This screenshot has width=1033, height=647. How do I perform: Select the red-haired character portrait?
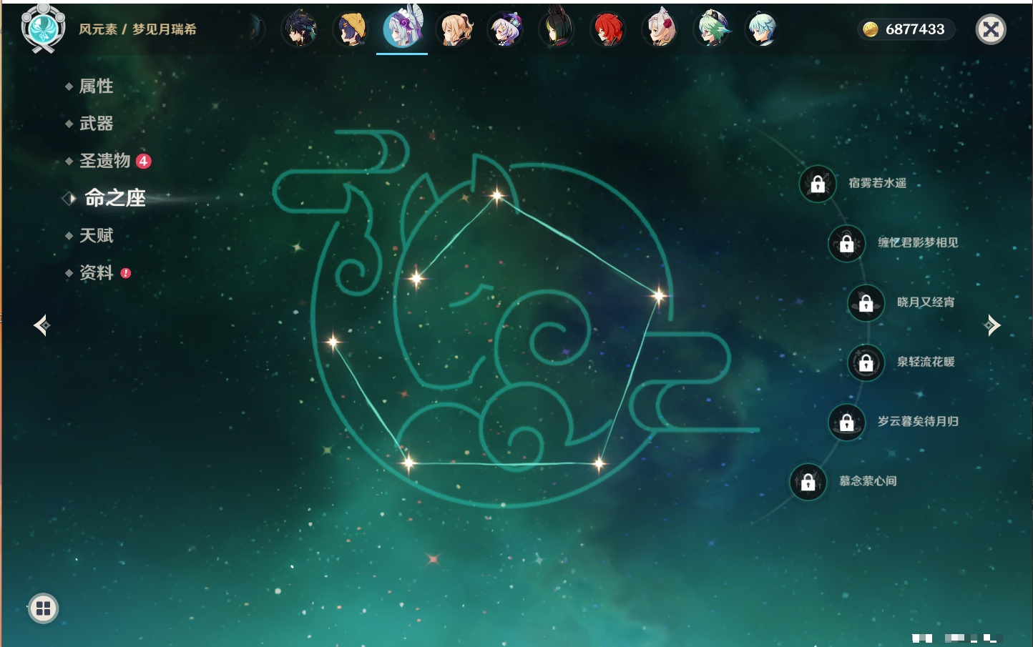(x=607, y=30)
